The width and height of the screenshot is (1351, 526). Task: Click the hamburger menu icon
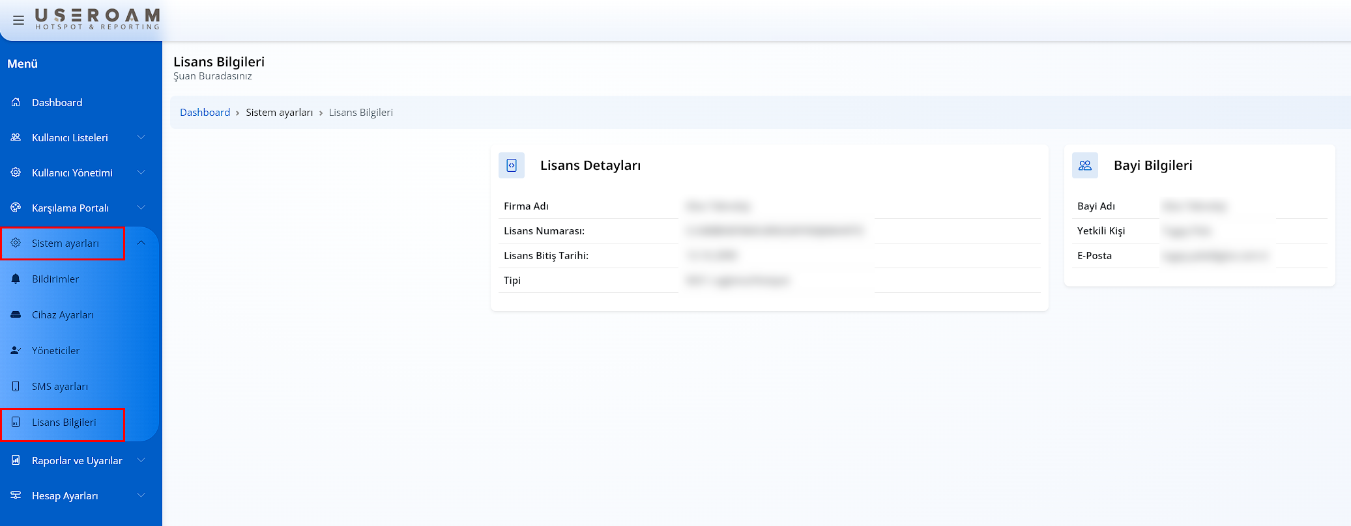pos(18,20)
